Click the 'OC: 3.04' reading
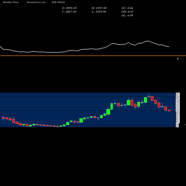This screenshot has width=186, height=186. coord(127,8)
